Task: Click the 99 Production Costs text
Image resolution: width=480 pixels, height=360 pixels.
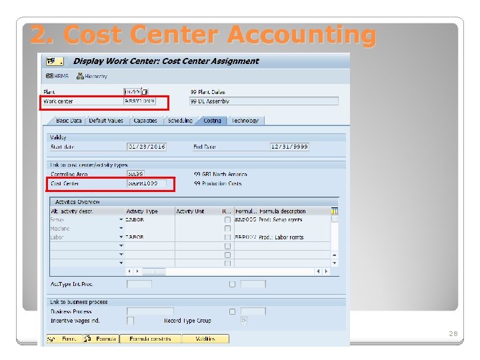Action: [x=217, y=183]
